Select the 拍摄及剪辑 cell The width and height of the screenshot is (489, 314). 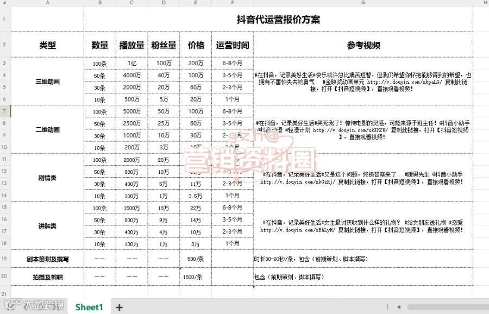click(x=47, y=277)
